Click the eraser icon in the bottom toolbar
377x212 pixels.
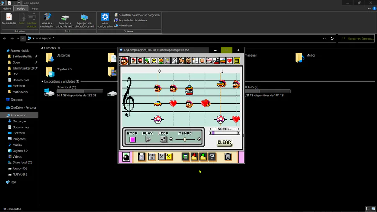[142, 157]
